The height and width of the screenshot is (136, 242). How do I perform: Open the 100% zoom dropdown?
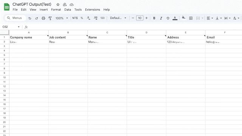(x=62, y=18)
